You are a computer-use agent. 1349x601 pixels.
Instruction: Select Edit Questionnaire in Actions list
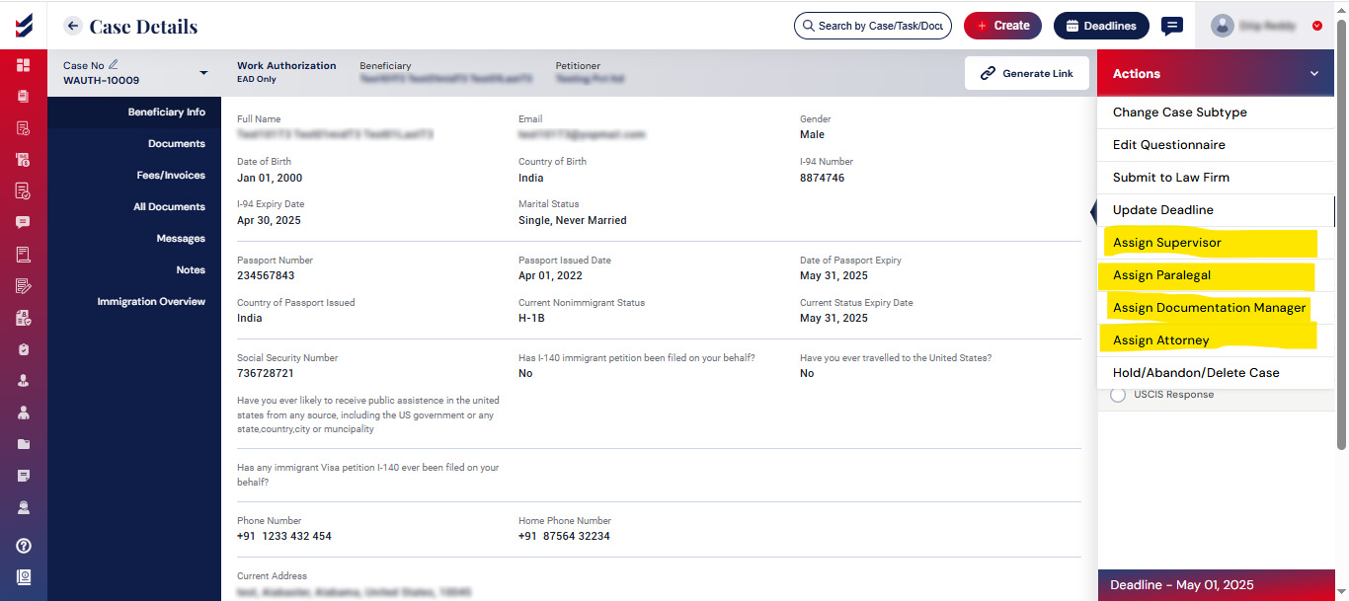[x=1168, y=145]
